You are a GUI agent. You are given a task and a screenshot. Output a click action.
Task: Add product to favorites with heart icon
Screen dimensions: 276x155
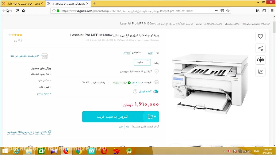260,36
